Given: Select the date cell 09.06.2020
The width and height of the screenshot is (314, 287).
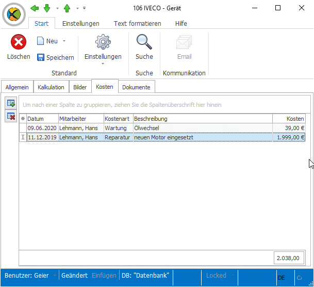Looking at the screenshot, I should [x=42, y=128].
